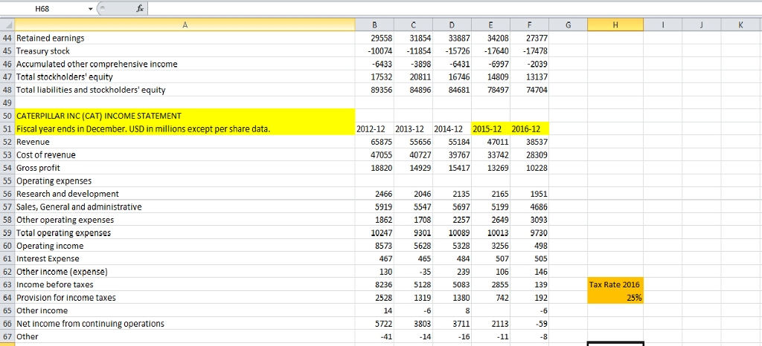Click the Name Box showing H68

pos(44,8)
